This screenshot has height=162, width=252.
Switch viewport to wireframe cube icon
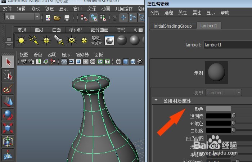point(118,62)
